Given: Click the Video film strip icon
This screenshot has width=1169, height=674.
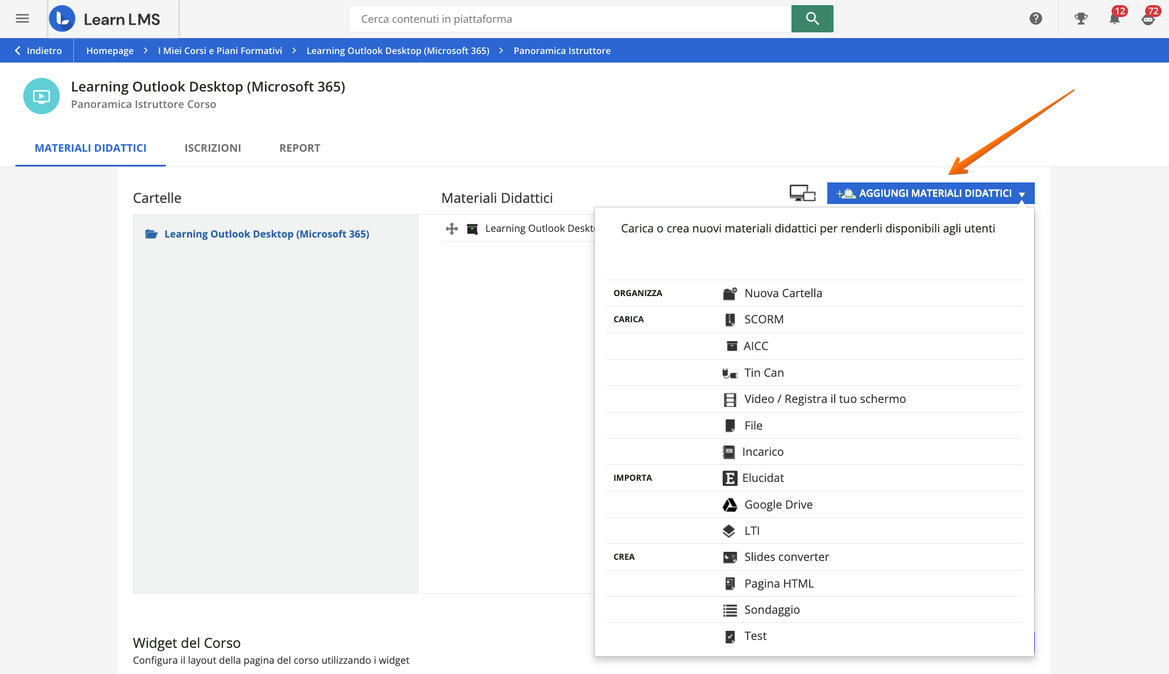Looking at the screenshot, I should coord(730,400).
